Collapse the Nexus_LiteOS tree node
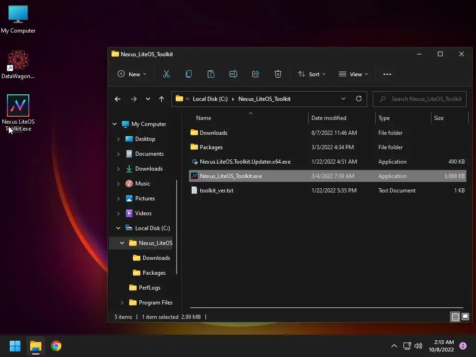 [122, 243]
